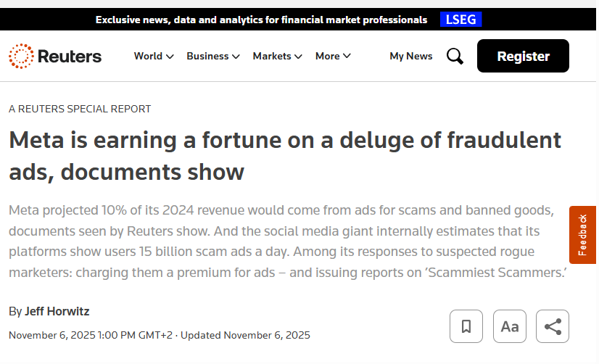Viewport: 599px width, 364px height.
Task: Click the LSEG badge in top banner
Action: 460,20
